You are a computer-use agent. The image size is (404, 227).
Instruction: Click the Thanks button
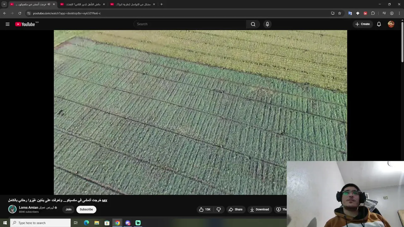coord(281,209)
